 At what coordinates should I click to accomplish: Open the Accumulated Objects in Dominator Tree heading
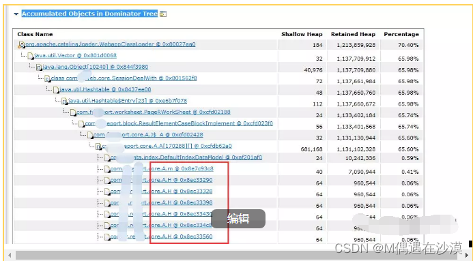89,14
